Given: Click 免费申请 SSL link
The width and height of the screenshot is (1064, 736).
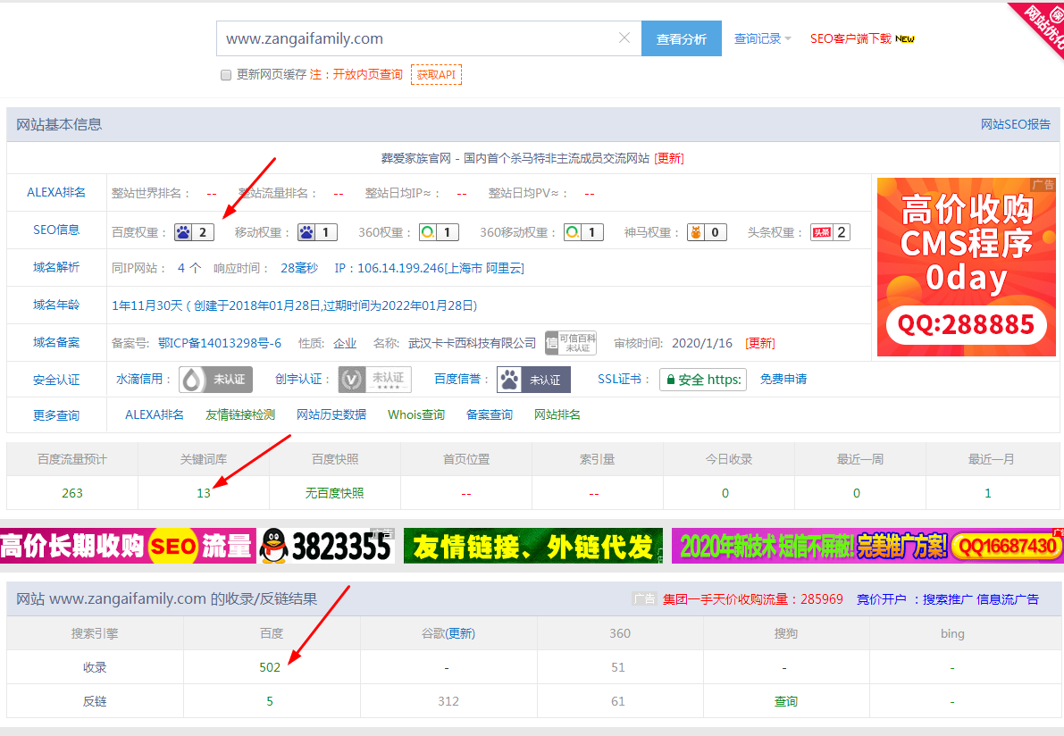Looking at the screenshot, I should coord(783,380).
